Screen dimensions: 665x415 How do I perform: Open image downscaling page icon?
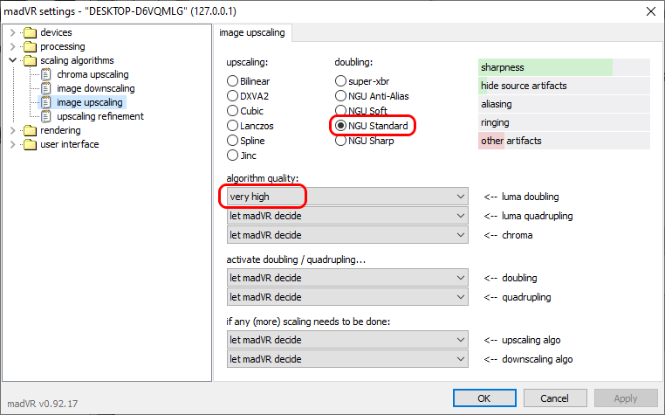point(47,88)
